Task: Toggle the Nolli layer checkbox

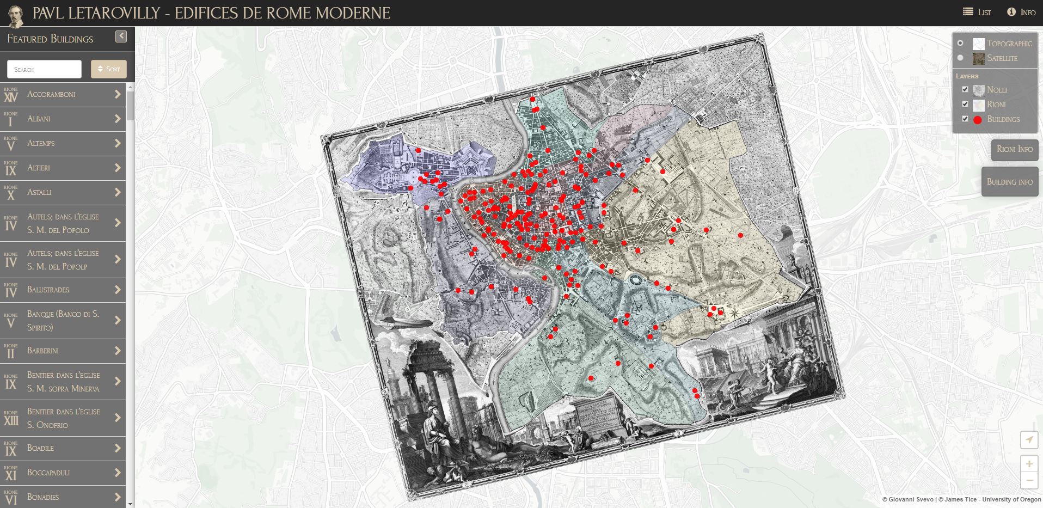Action: pyautogui.click(x=965, y=89)
